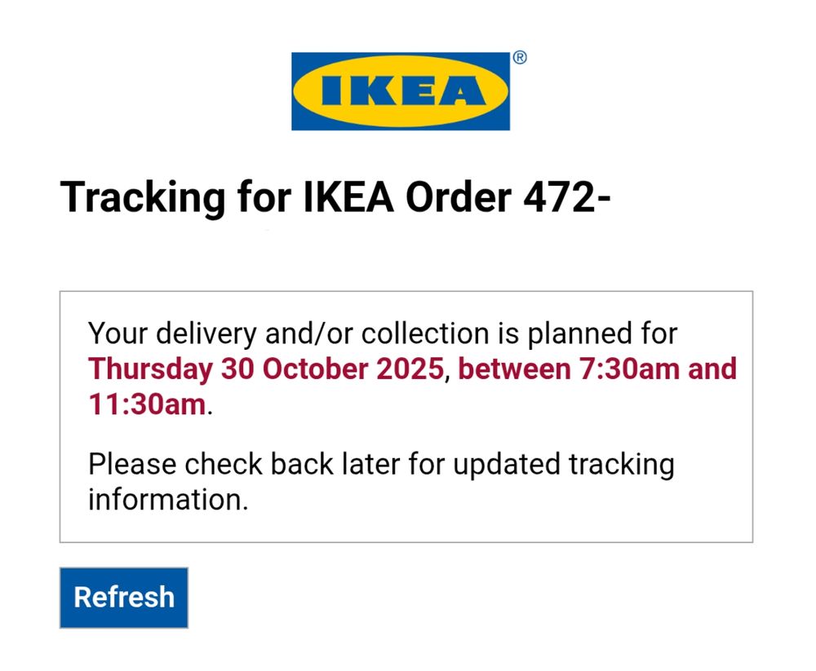Click the IKEA brand emblem to visit homepage
This screenshot has height=671, width=816.
point(400,90)
